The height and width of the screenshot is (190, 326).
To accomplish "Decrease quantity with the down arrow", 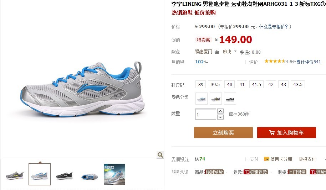I will [220, 117].
